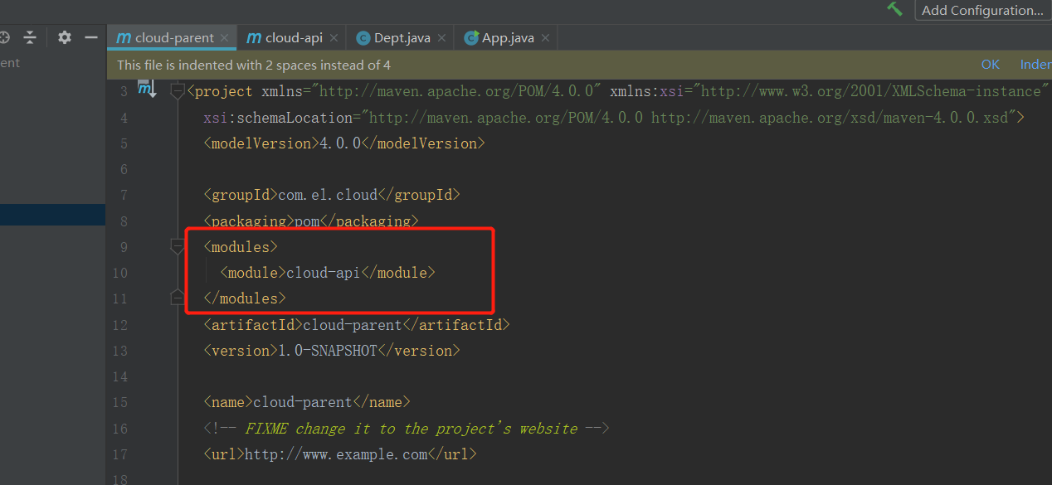This screenshot has width=1052, height=485.
Task: Click the scroll-from-source target icon
Action: point(3,37)
